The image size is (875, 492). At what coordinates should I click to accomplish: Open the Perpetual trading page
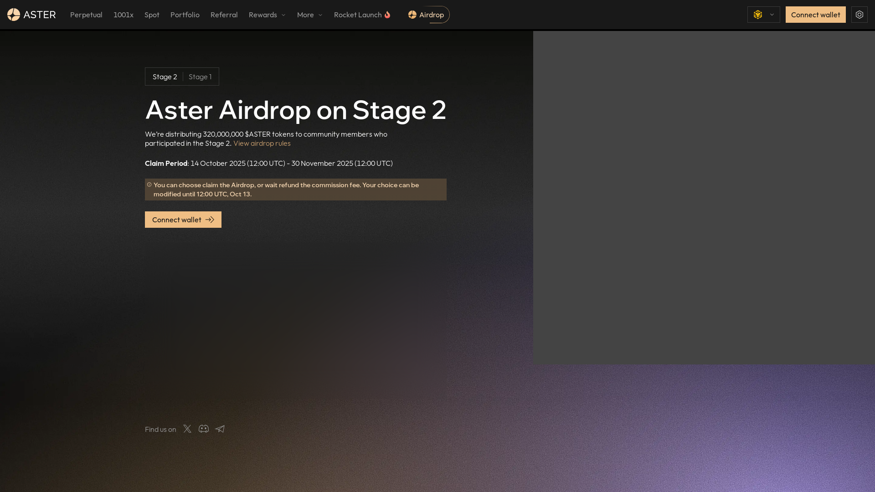86,15
